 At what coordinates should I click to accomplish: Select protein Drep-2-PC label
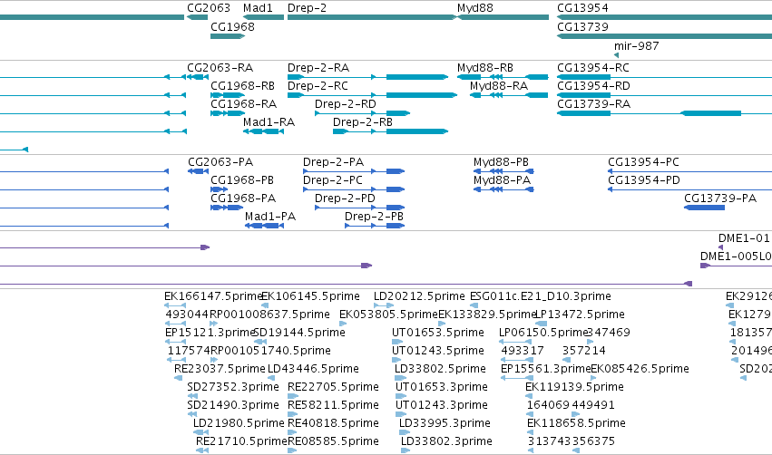(x=332, y=180)
